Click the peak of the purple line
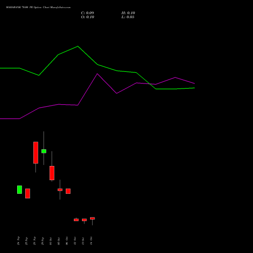This screenshot has height=253, width=253. click(x=97, y=74)
